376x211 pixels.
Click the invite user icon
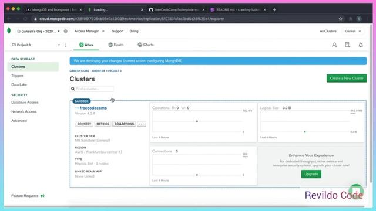[334, 45]
